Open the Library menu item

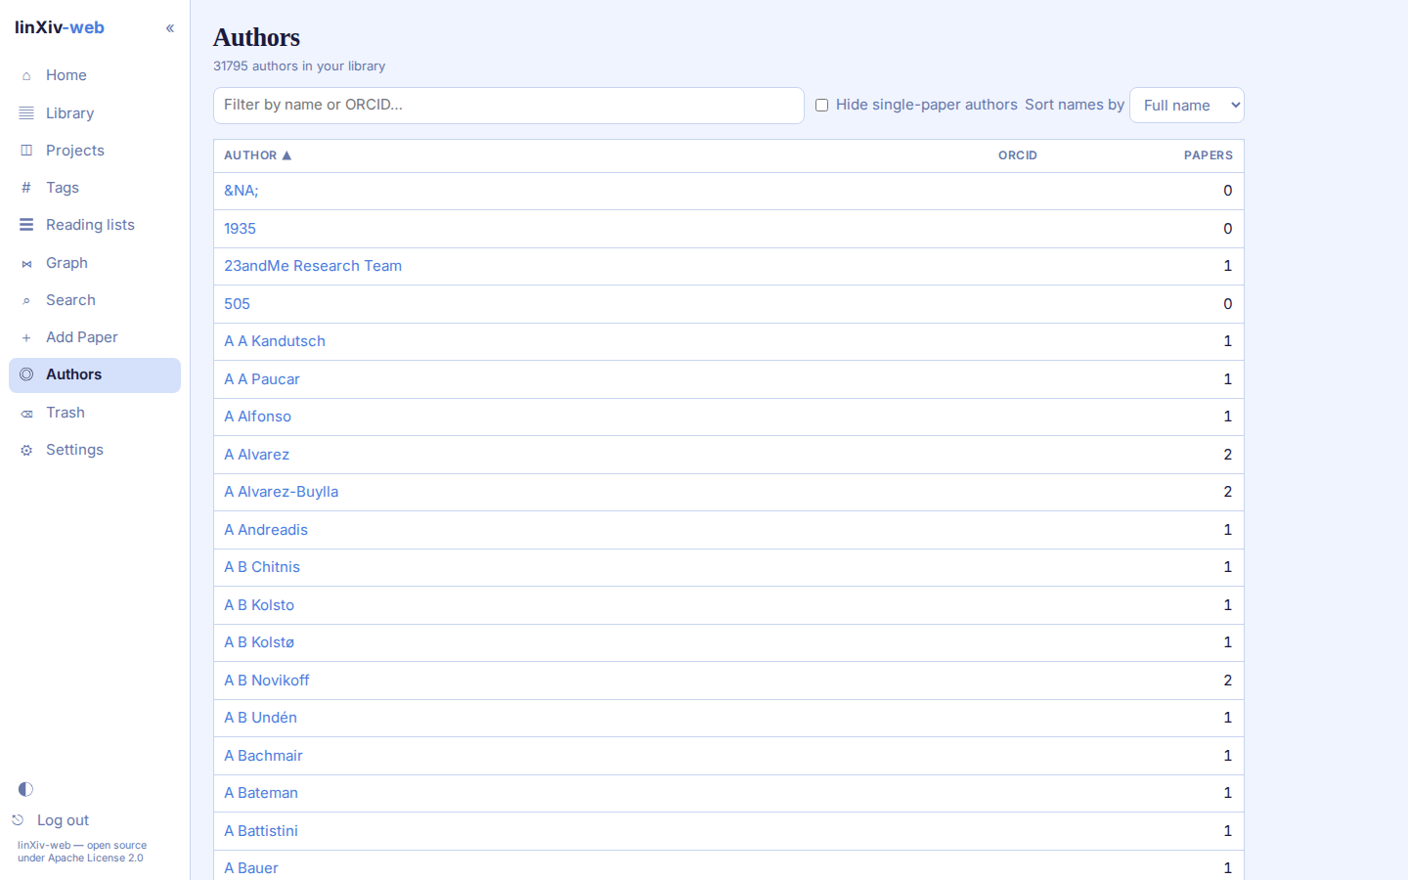tap(95, 113)
